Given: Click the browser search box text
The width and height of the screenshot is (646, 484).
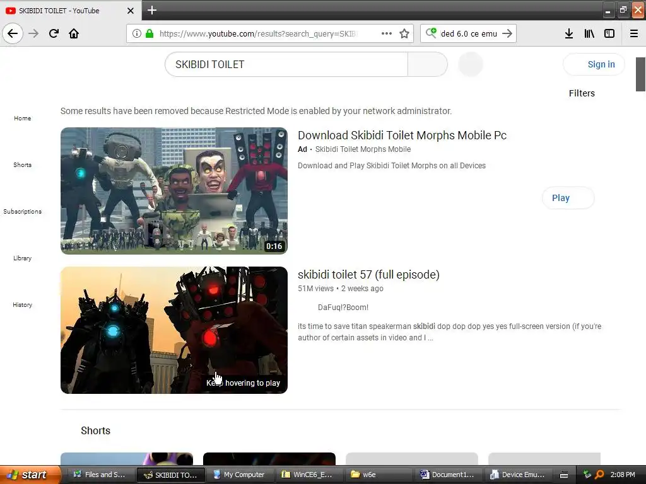Looking at the screenshot, I should click(469, 34).
